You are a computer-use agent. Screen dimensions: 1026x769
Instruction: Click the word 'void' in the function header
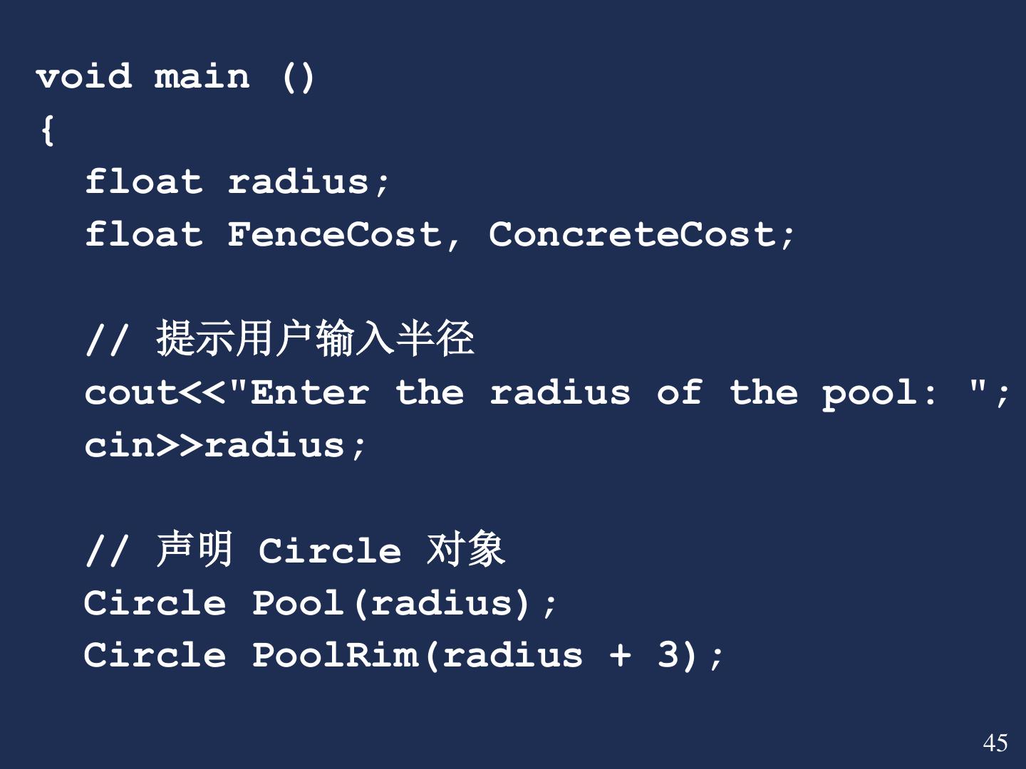point(84,76)
